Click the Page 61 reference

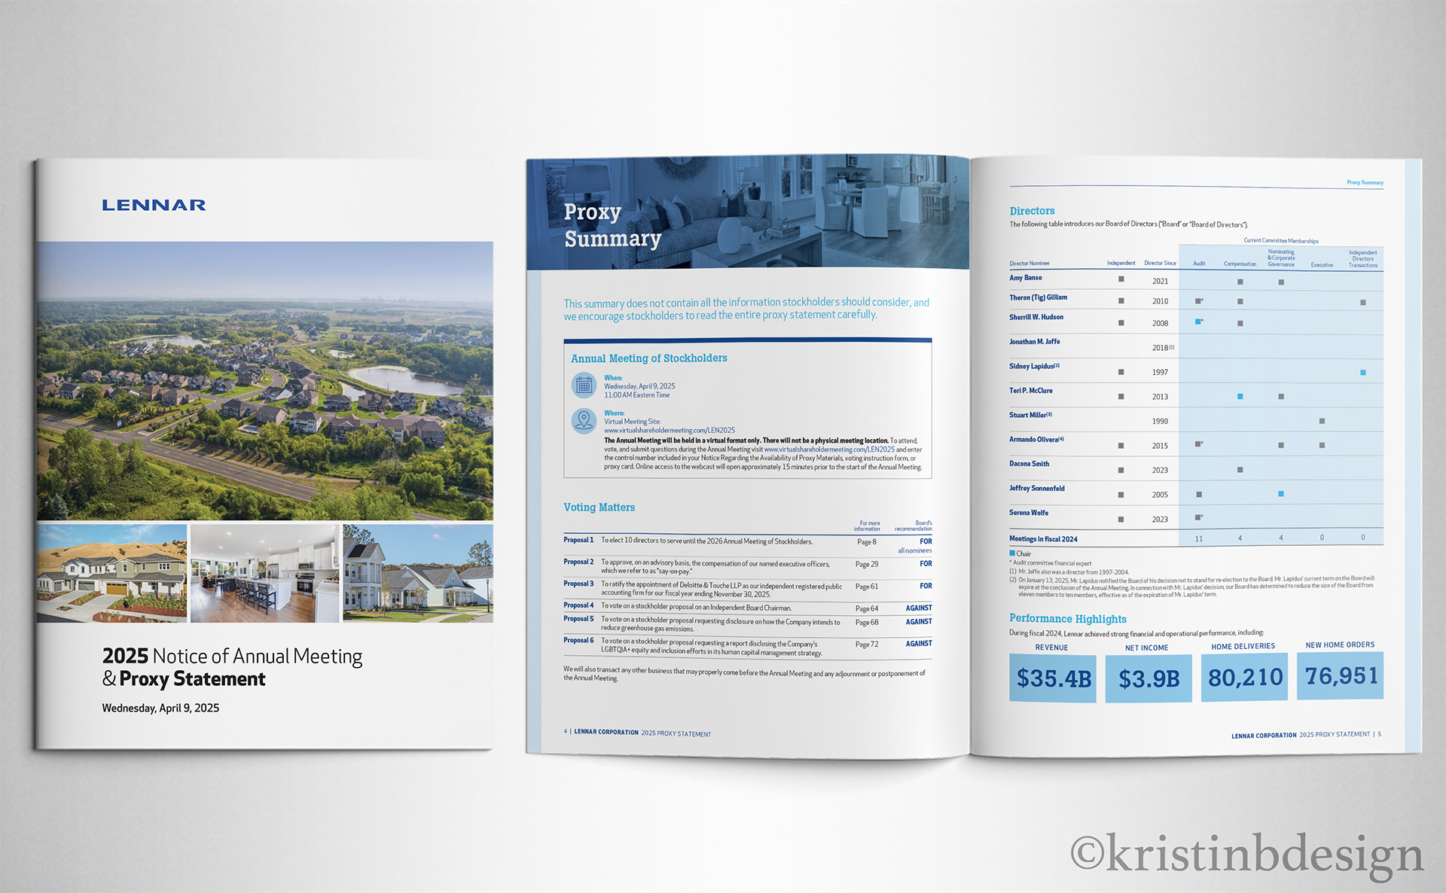pyautogui.click(x=867, y=587)
